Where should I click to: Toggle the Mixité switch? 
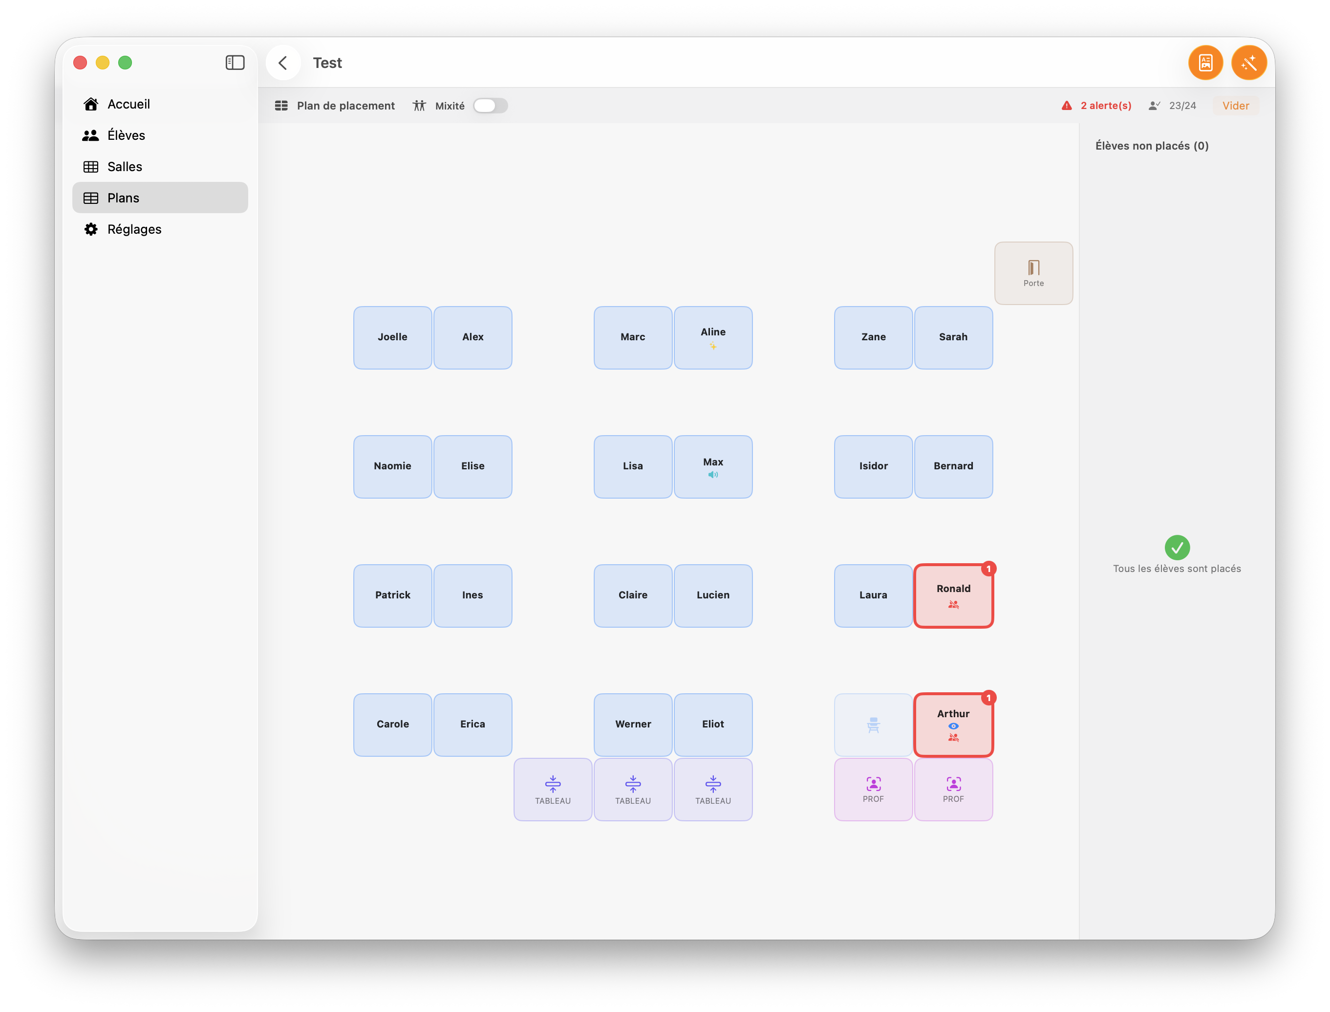[490, 106]
